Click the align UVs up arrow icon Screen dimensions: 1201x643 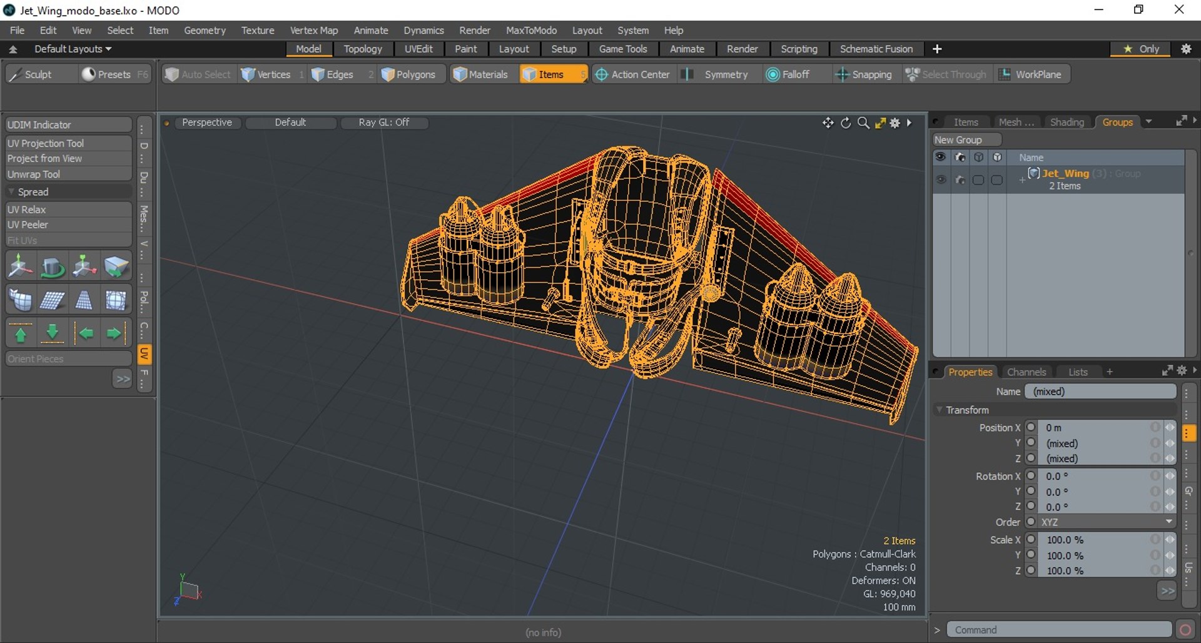[x=21, y=333]
